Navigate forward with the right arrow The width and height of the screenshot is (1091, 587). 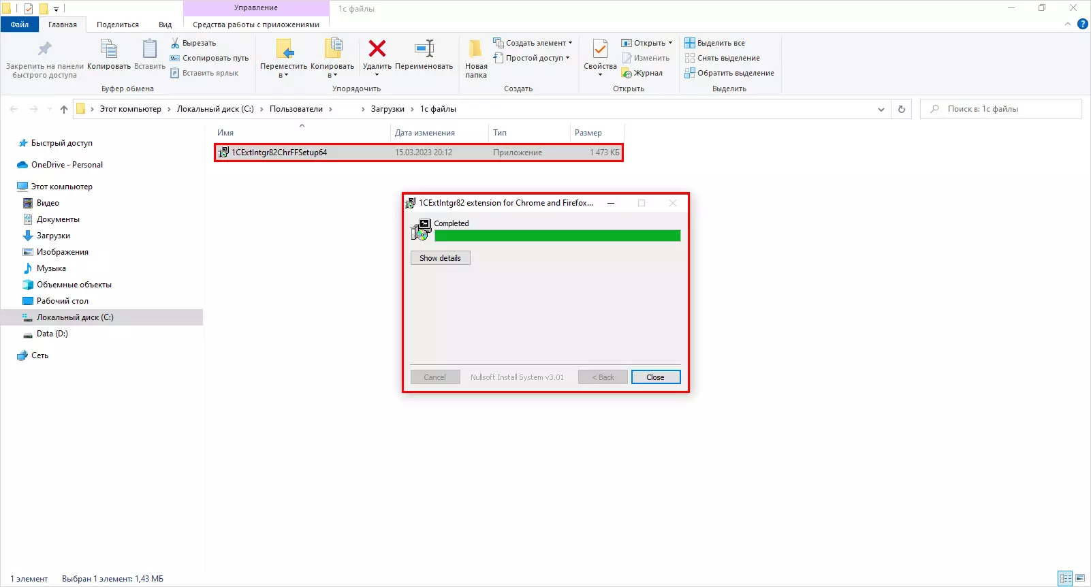[34, 109]
